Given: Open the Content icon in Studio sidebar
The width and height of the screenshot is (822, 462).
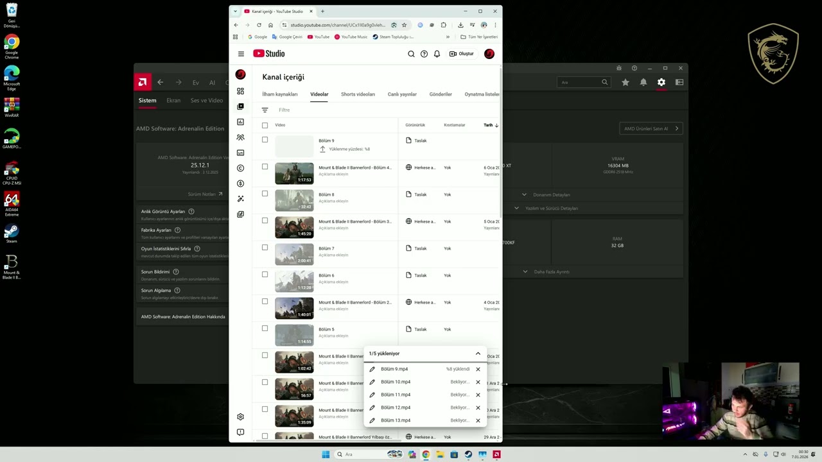Looking at the screenshot, I should tap(240, 107).
